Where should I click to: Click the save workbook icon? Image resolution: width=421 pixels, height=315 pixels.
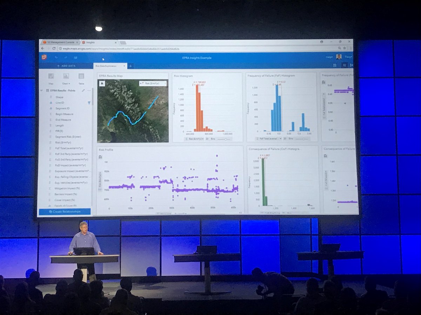point(75,57)
